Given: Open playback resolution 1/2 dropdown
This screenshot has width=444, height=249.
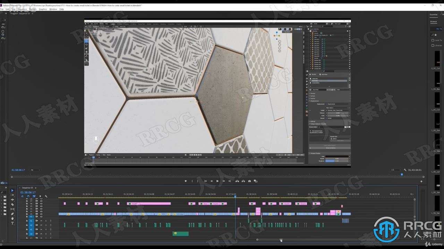Looking at the screenshot, I should pos(395,170).
